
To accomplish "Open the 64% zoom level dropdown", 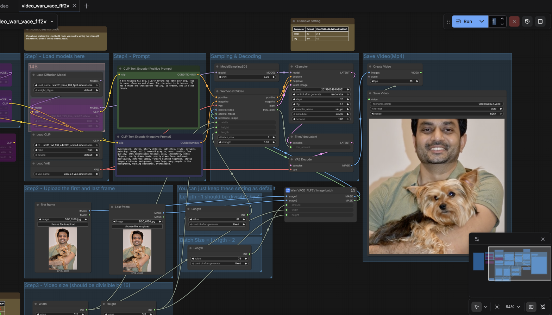I will point(513,307).
